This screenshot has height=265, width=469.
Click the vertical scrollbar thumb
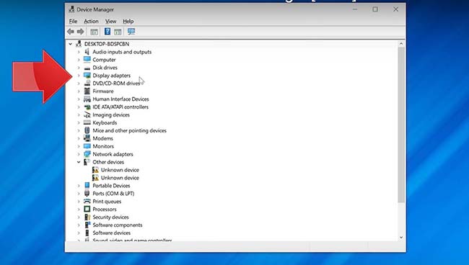[401, 125]
